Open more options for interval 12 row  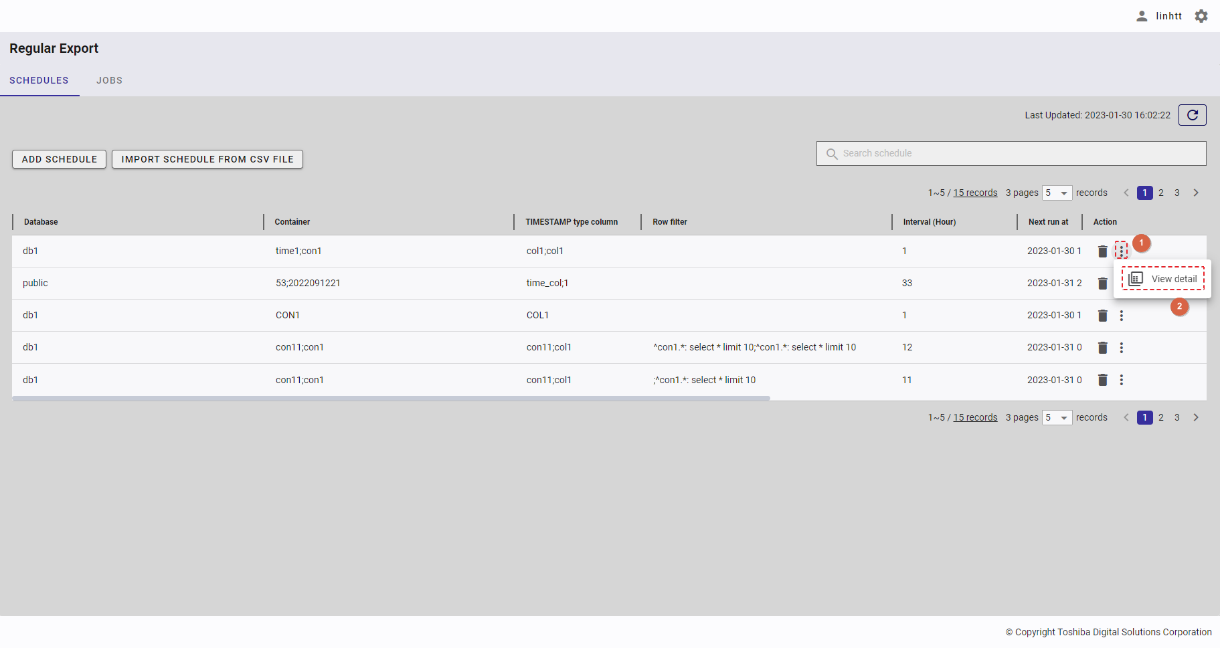pyautogui.click(x=1122, y=348)
